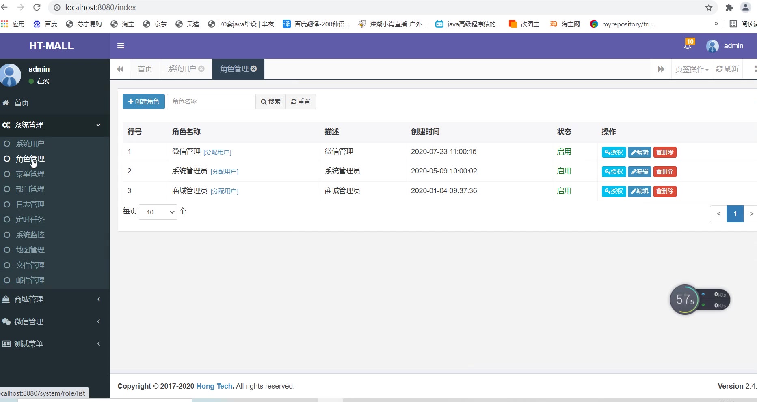
Task: Click 授权 for the 微信管理 role
Action: pyautogui.click(x=614, y=152)
